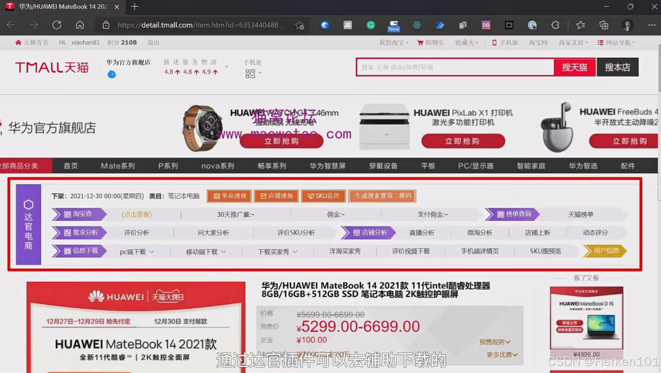661x373 pixels.
Task: Open 问大家分析
Action: (x=213, y=233)
